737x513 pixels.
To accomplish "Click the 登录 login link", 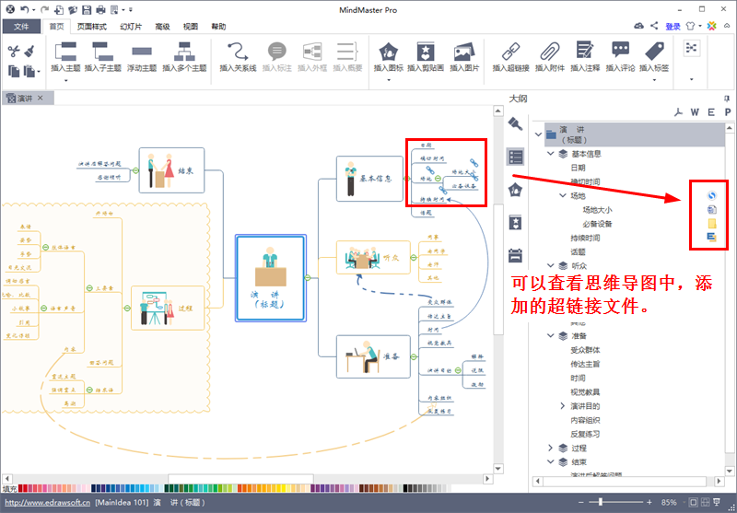I will [673, 27].
